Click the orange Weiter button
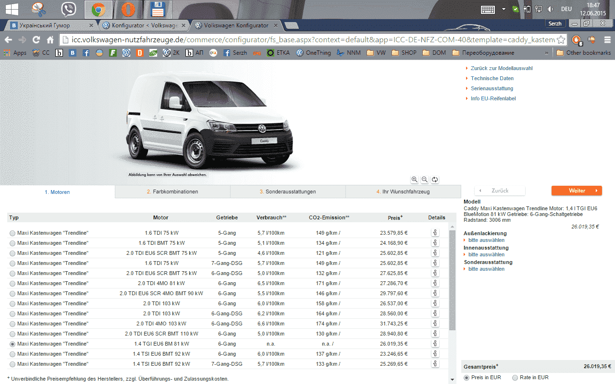The width and height of the screenshot is (615, 384). (577, 191)
